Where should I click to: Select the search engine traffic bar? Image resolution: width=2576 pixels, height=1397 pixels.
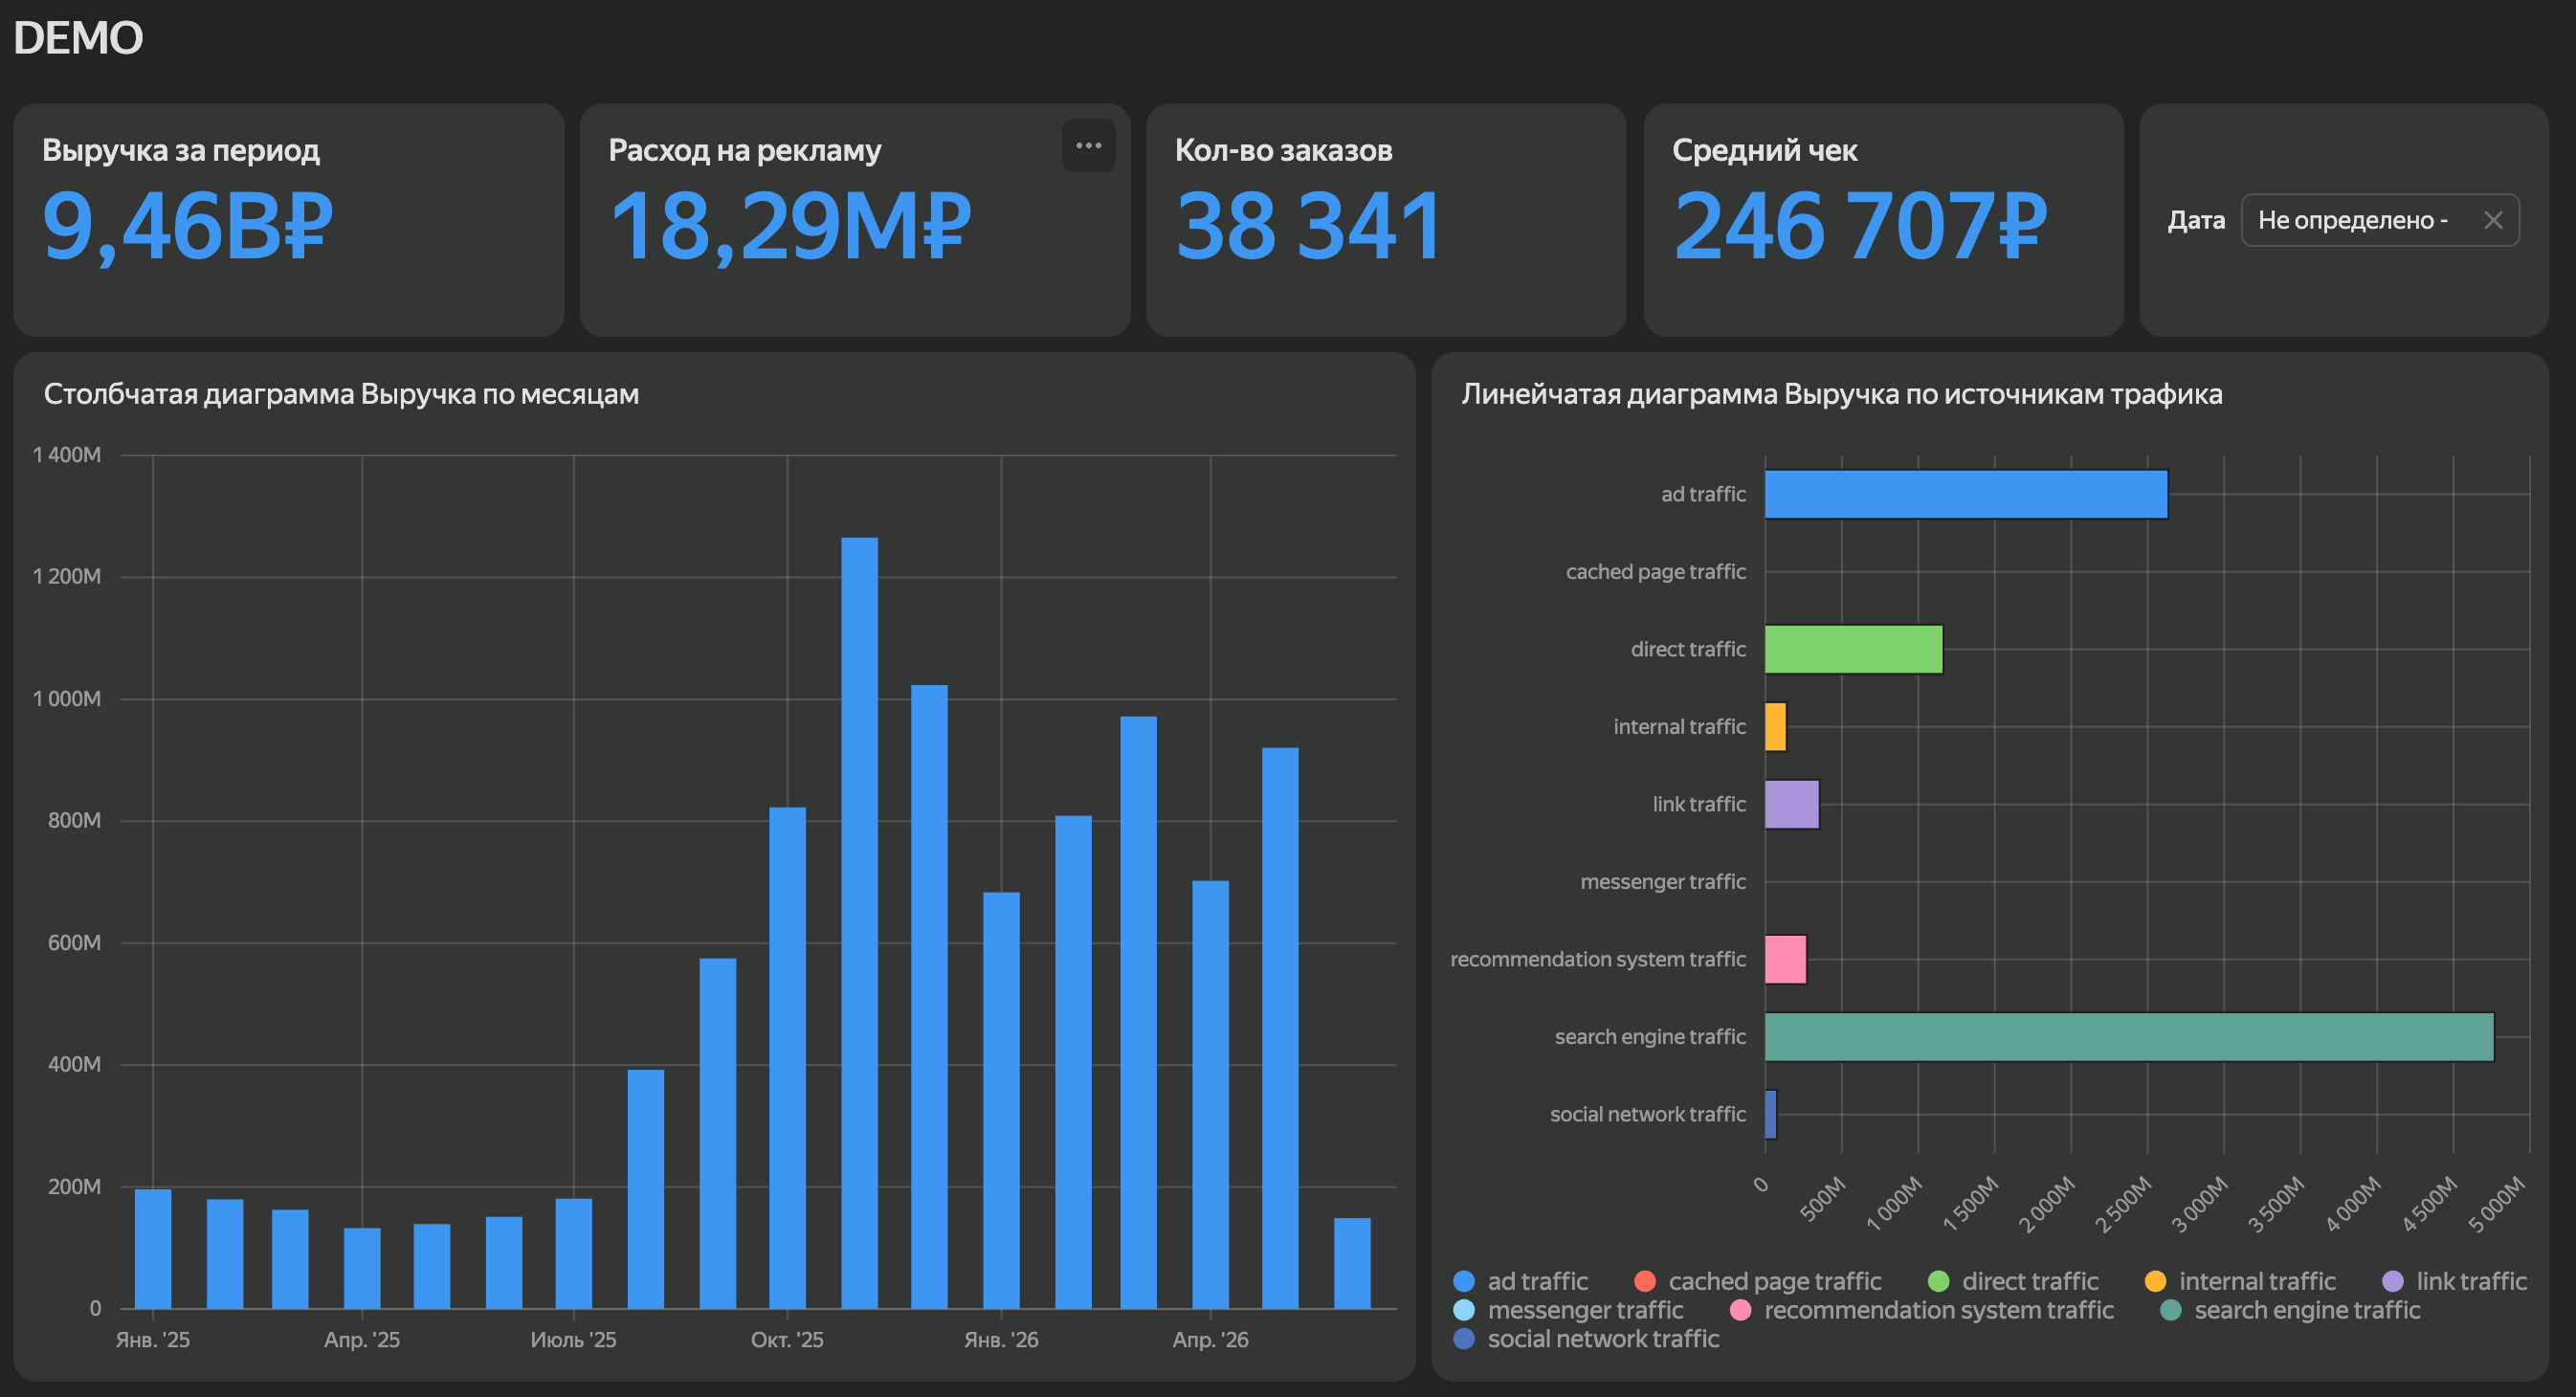tap(2129, 1037)
